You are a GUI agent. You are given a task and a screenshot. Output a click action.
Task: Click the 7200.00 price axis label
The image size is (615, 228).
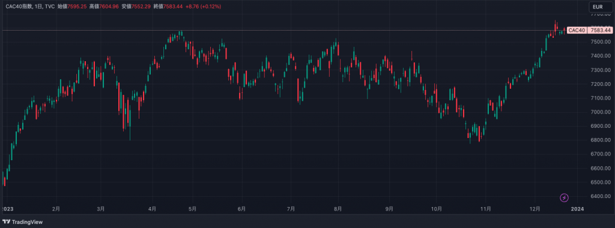click(601, 84)
